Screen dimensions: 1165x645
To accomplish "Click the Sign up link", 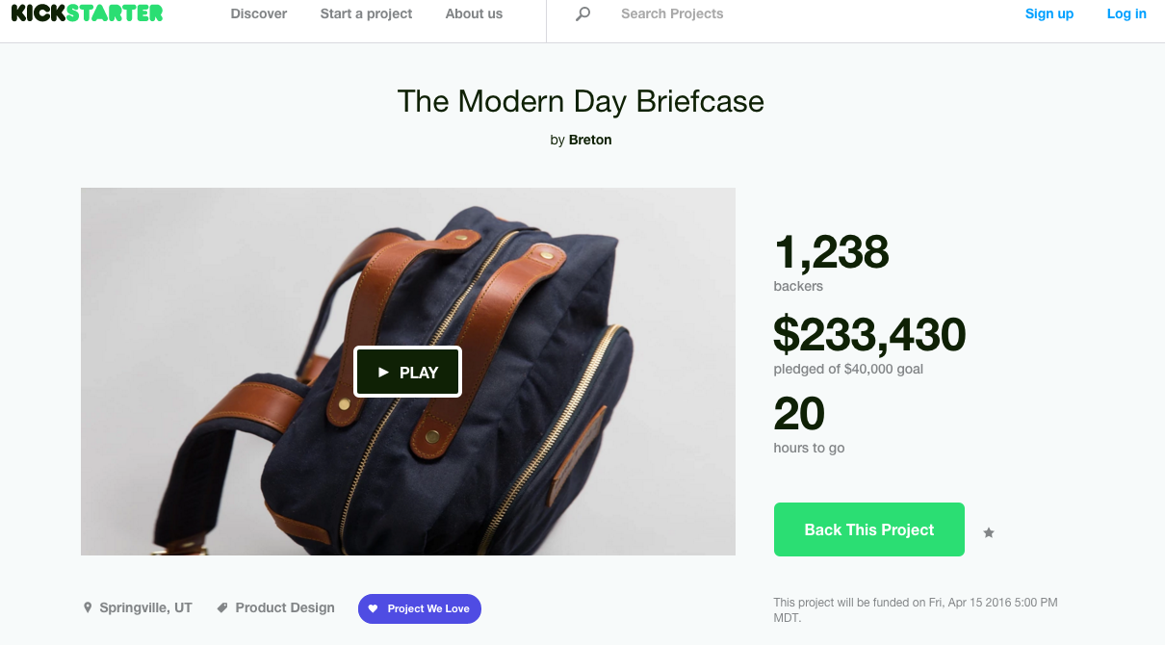I will [1049, 13].
